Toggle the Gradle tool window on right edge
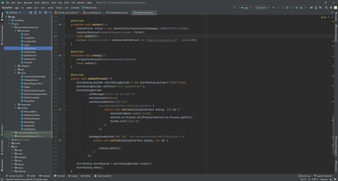This screenshot has height=181, width=338. tap(336, 17)
